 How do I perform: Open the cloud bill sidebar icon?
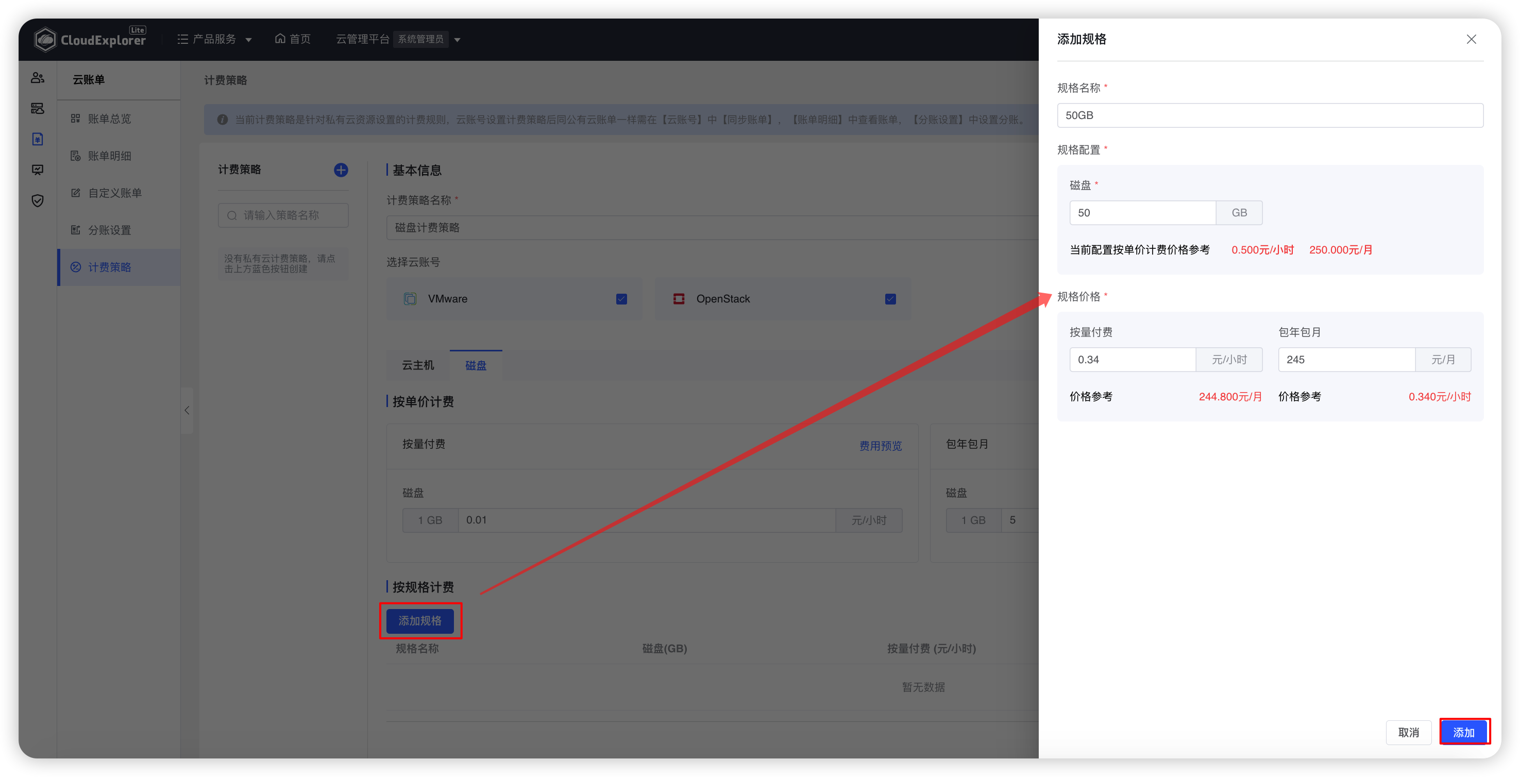(37, 139)
